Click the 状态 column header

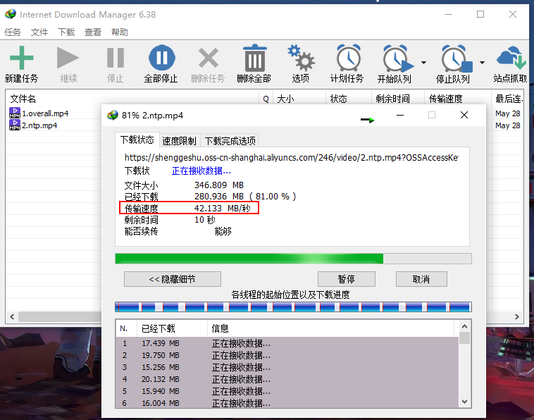point(349,99)
